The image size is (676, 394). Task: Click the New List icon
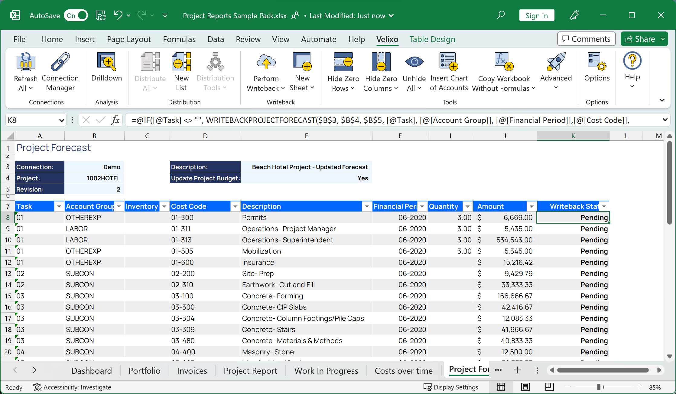(181, 62)
